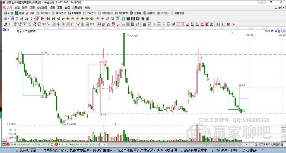This screenshot has height=153, width=286.
Task: Open the T四方形 tool
Action: (x=90, y=13)
